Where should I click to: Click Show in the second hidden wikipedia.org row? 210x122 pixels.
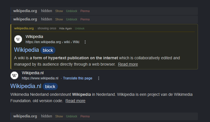pyautogui.click(x=59, y=19)
